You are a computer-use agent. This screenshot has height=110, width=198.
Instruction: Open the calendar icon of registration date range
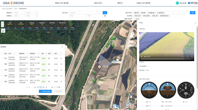36,16
